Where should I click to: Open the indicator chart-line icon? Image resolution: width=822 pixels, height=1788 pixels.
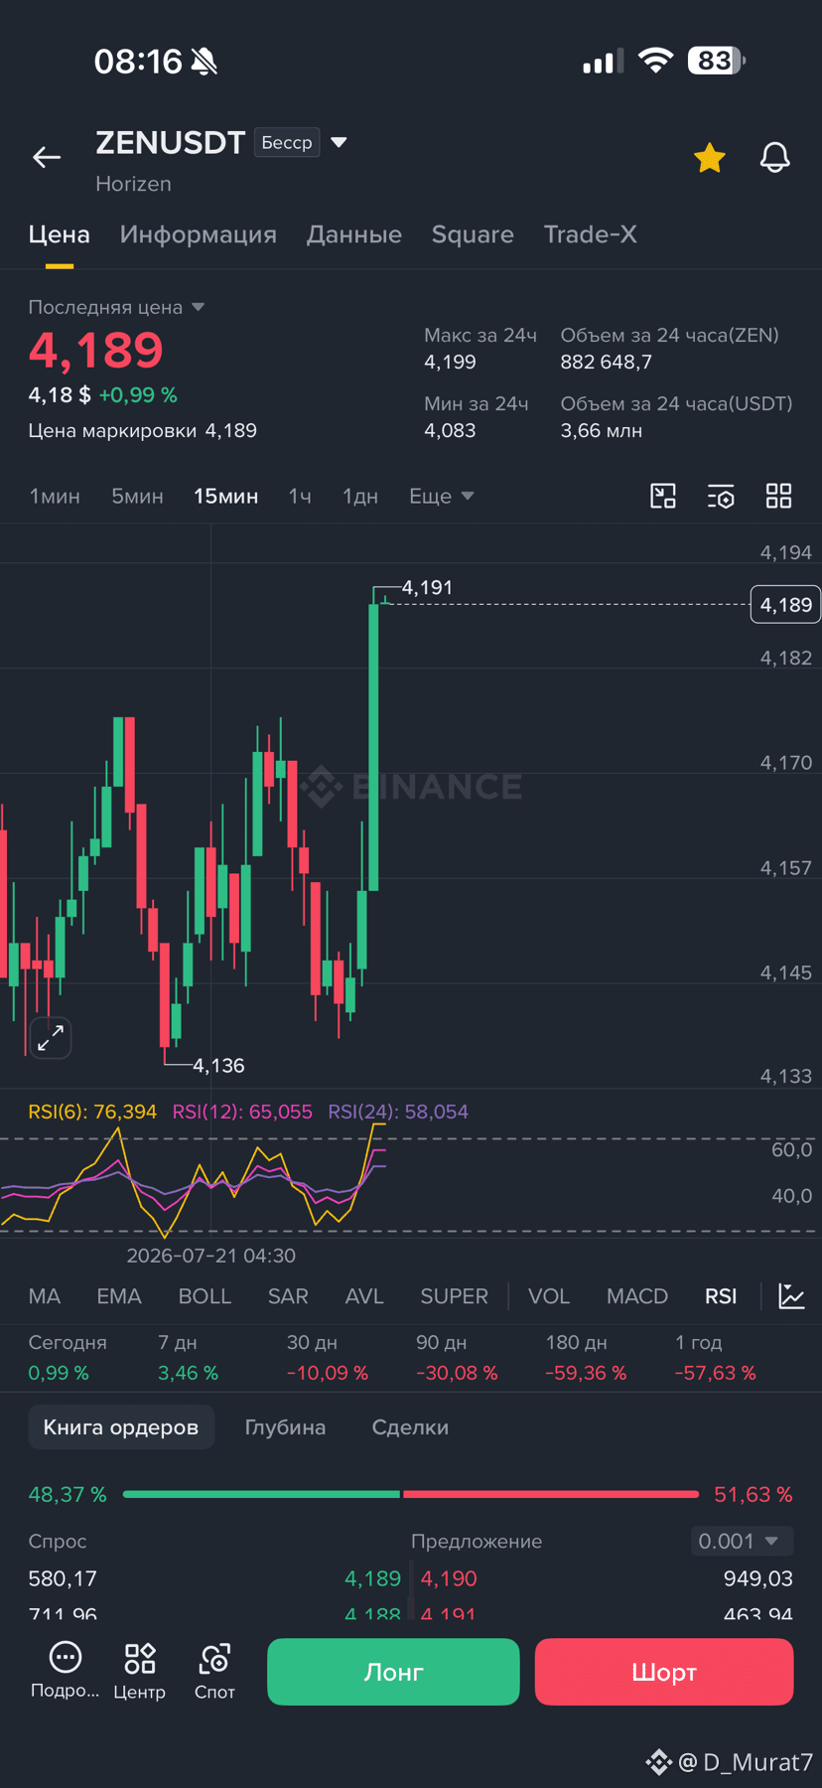click(x=792, y=1296)
